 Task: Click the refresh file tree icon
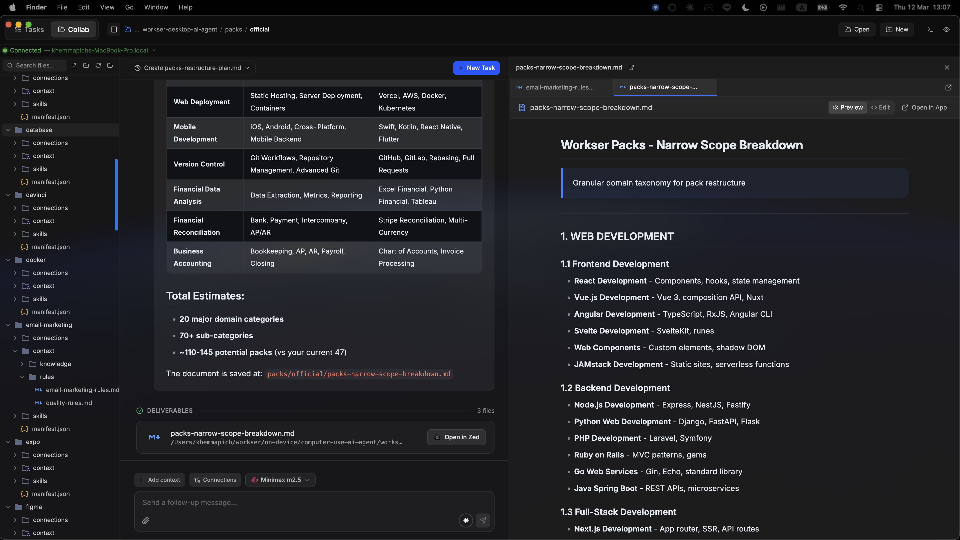coord(98,65)
